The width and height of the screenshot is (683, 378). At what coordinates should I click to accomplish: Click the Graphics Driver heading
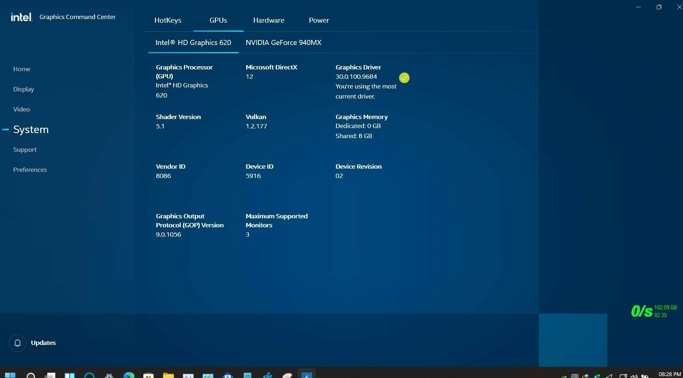(358, 67)
